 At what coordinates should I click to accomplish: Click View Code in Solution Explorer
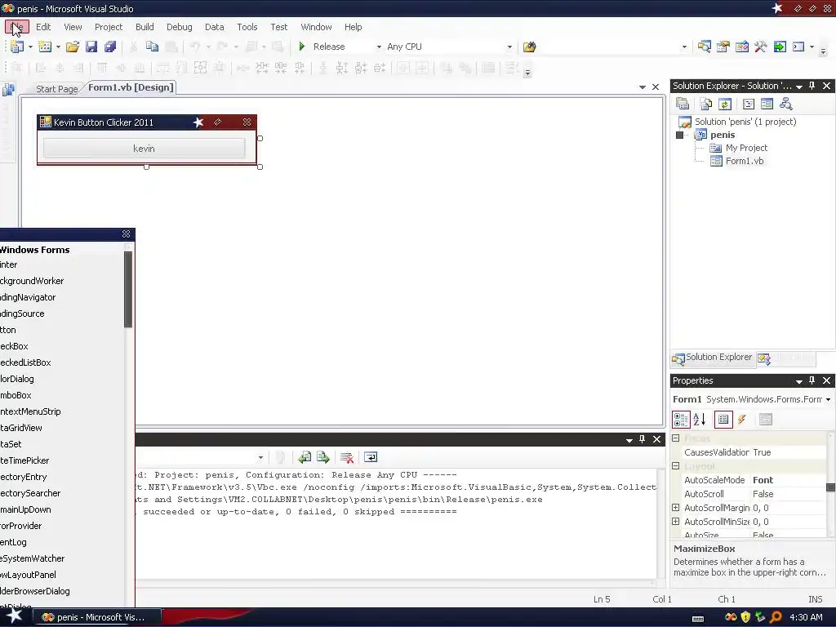click(748, 104)
